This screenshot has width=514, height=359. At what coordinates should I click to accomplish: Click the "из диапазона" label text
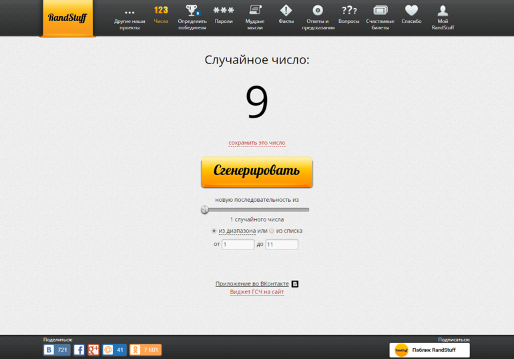pos(237,231)
